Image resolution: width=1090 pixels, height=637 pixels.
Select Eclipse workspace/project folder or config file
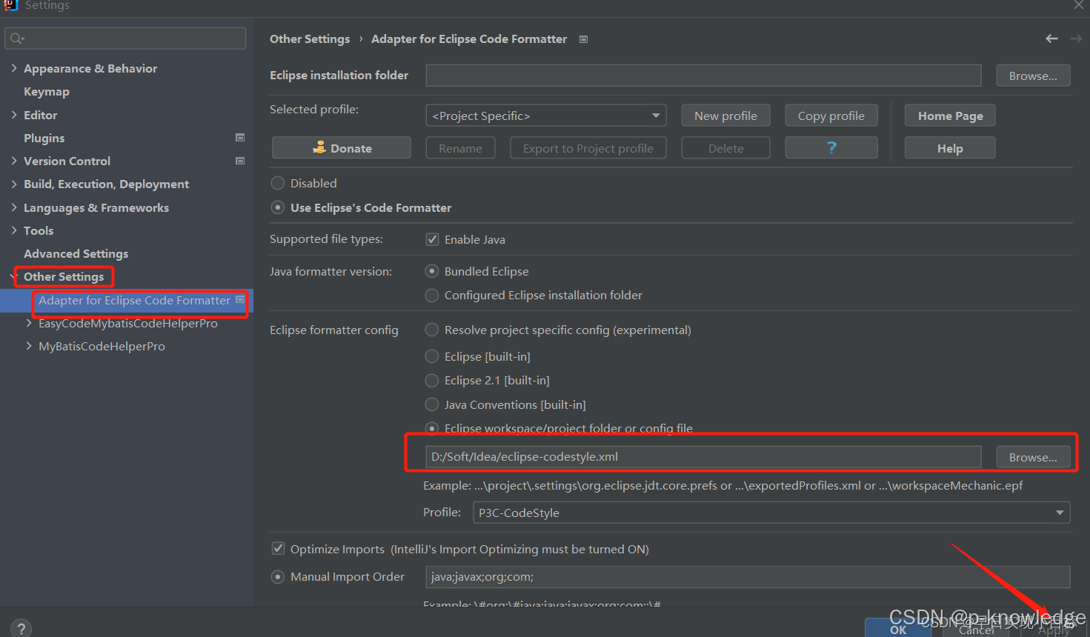432,428
